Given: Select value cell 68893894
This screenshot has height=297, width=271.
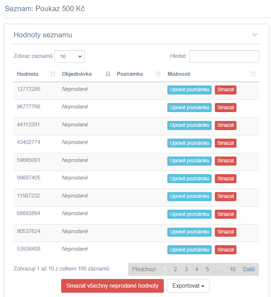Looking at the screenshot, I should point(29,213).
